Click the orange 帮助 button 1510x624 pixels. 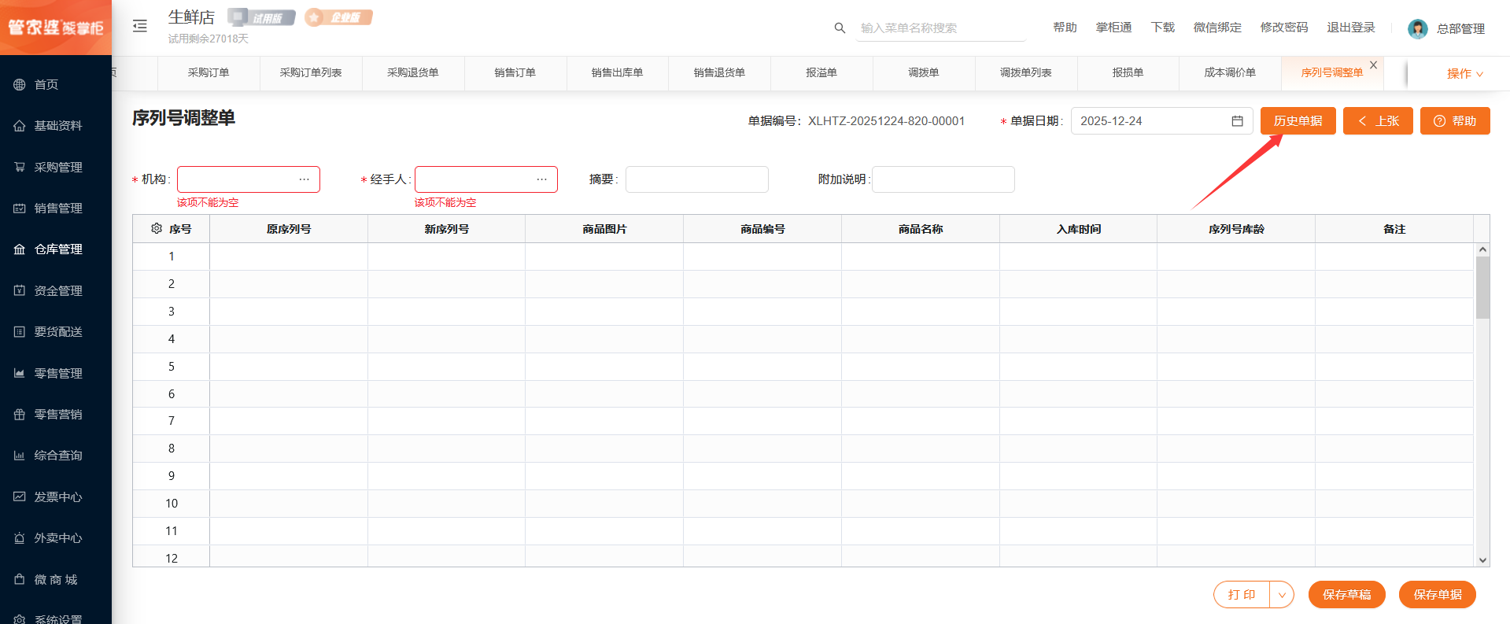click(x=1455, y=121)
